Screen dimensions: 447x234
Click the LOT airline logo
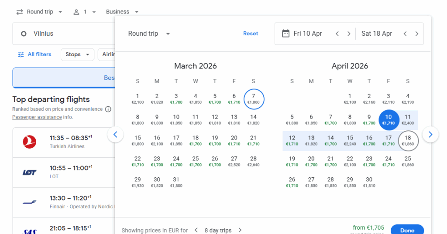(x=30, y=173)
